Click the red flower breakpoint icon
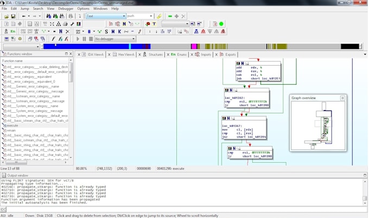 tap(148, 24)
